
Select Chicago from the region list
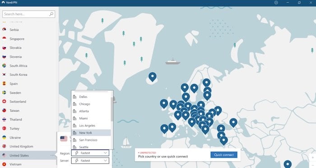click(x=91, y=104)
